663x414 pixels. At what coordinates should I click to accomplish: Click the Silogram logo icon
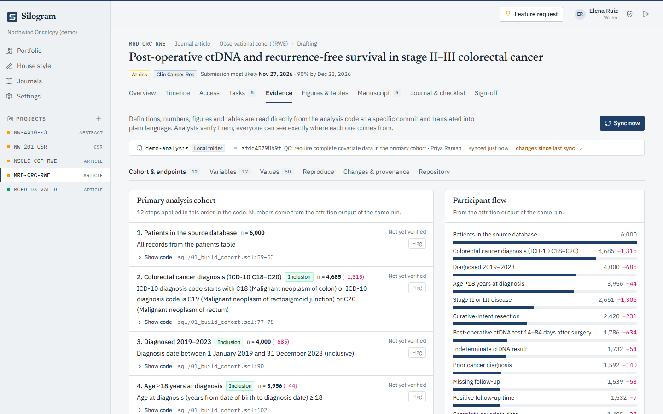coord(12,17)
